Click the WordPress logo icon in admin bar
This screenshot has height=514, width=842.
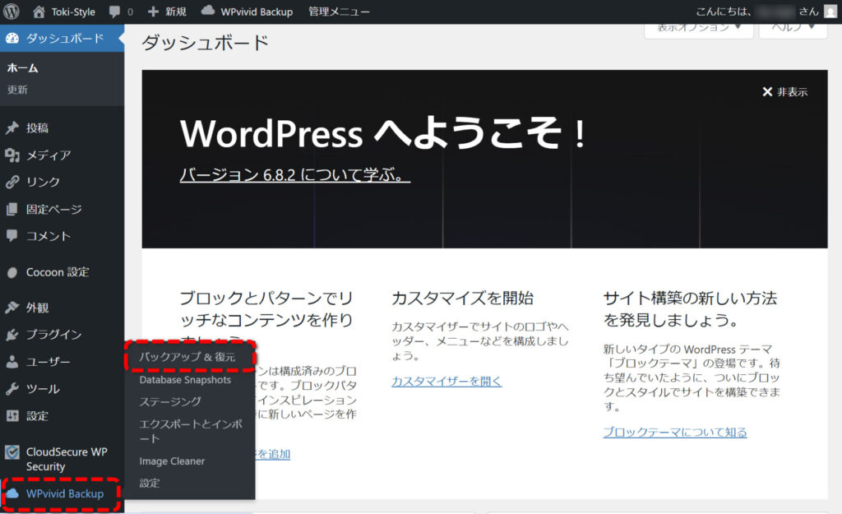point(12,12)
